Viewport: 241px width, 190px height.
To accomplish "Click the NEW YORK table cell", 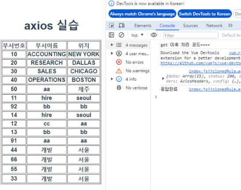I will click(84, 55).
